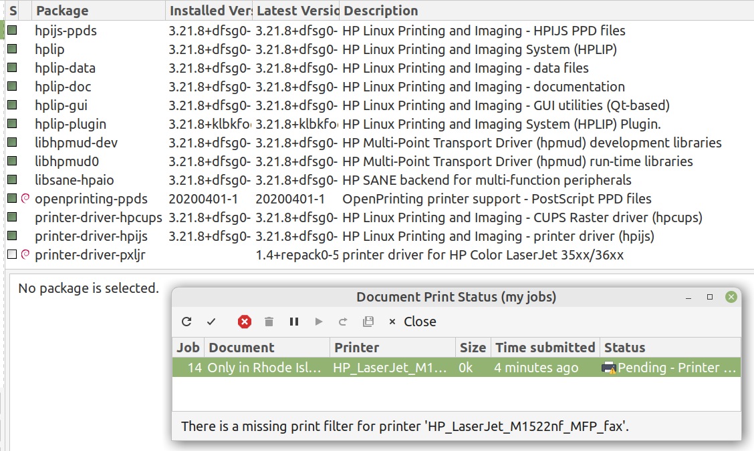Cancel job using the red stop icon
The width and height of the screenshot is (754, 451).
tap(245, 322)
